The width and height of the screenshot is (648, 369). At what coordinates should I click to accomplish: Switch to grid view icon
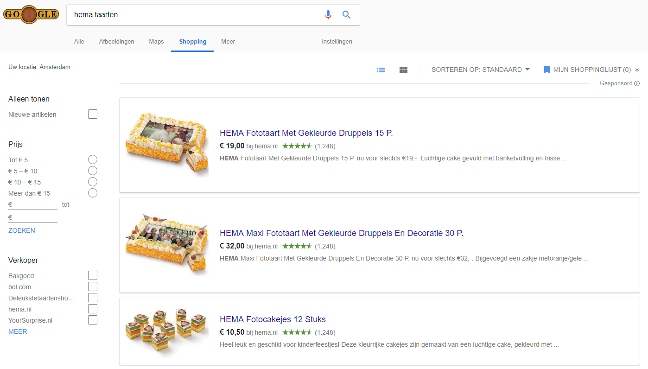coord(403,70)
